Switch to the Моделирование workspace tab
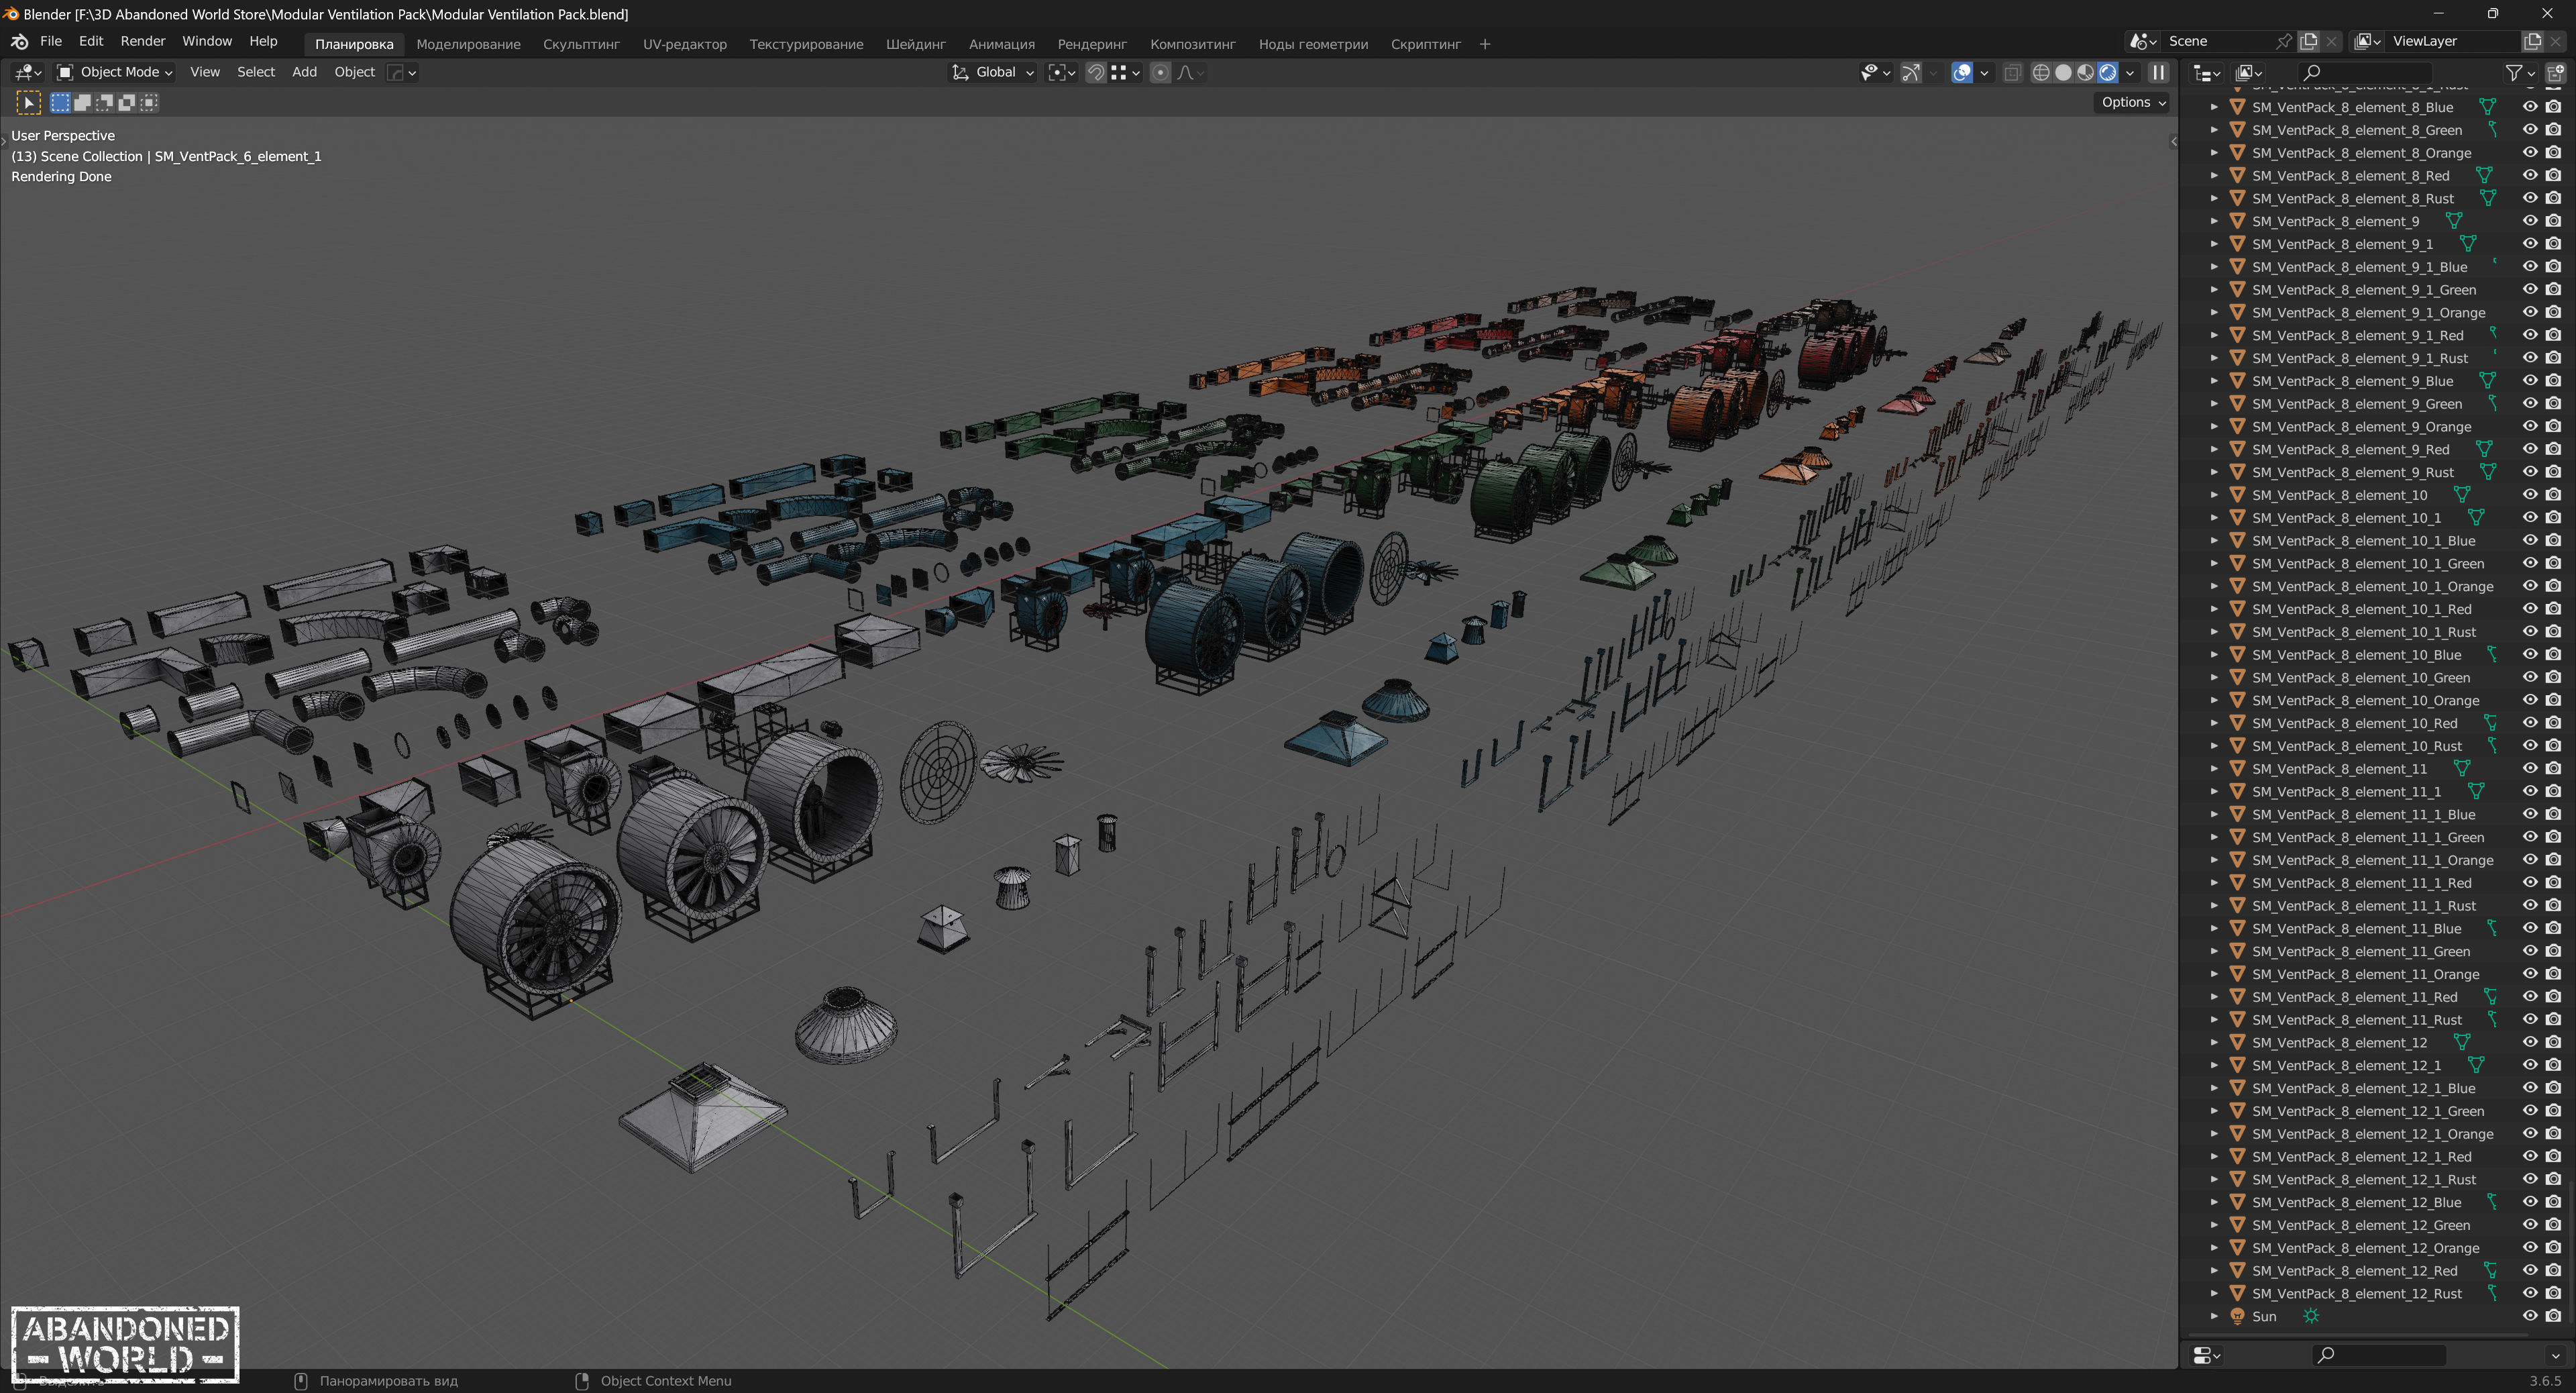 [468, 44]
